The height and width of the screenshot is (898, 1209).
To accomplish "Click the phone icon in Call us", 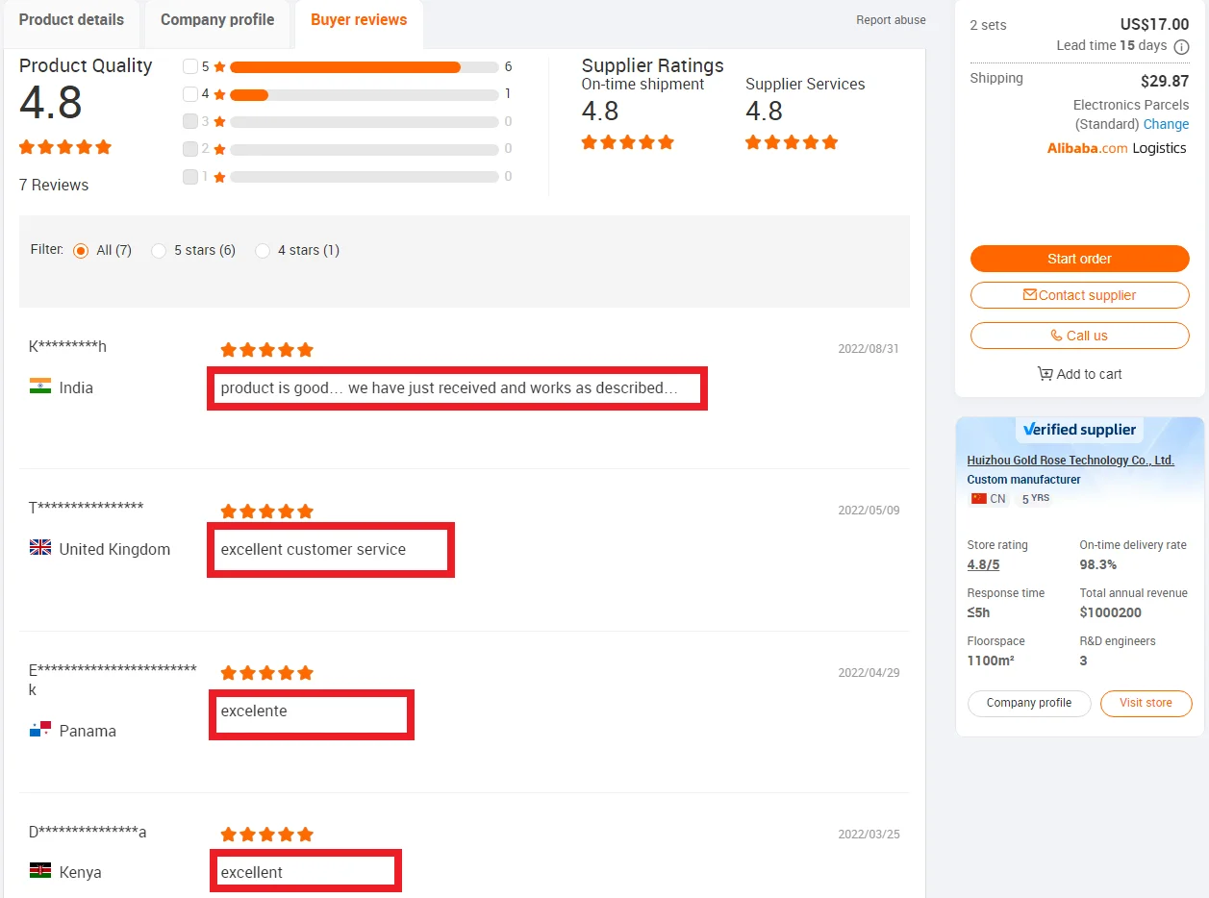I will (x=1057, y=336).
